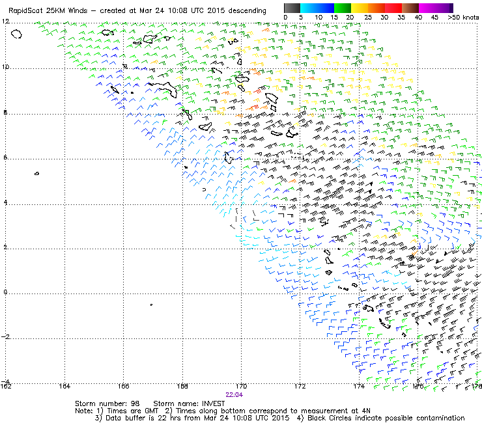Screen dimensions: 482x423
Task: Click the longitude axis label '170'
Action: click(x=241, y=386)
